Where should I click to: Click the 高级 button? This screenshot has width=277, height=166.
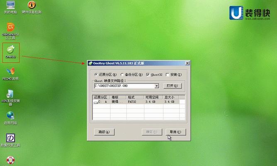coord(104,132)
